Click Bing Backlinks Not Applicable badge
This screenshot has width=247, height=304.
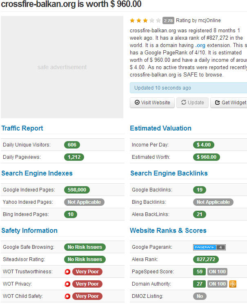pyautogui.click(x=214, y=202)
